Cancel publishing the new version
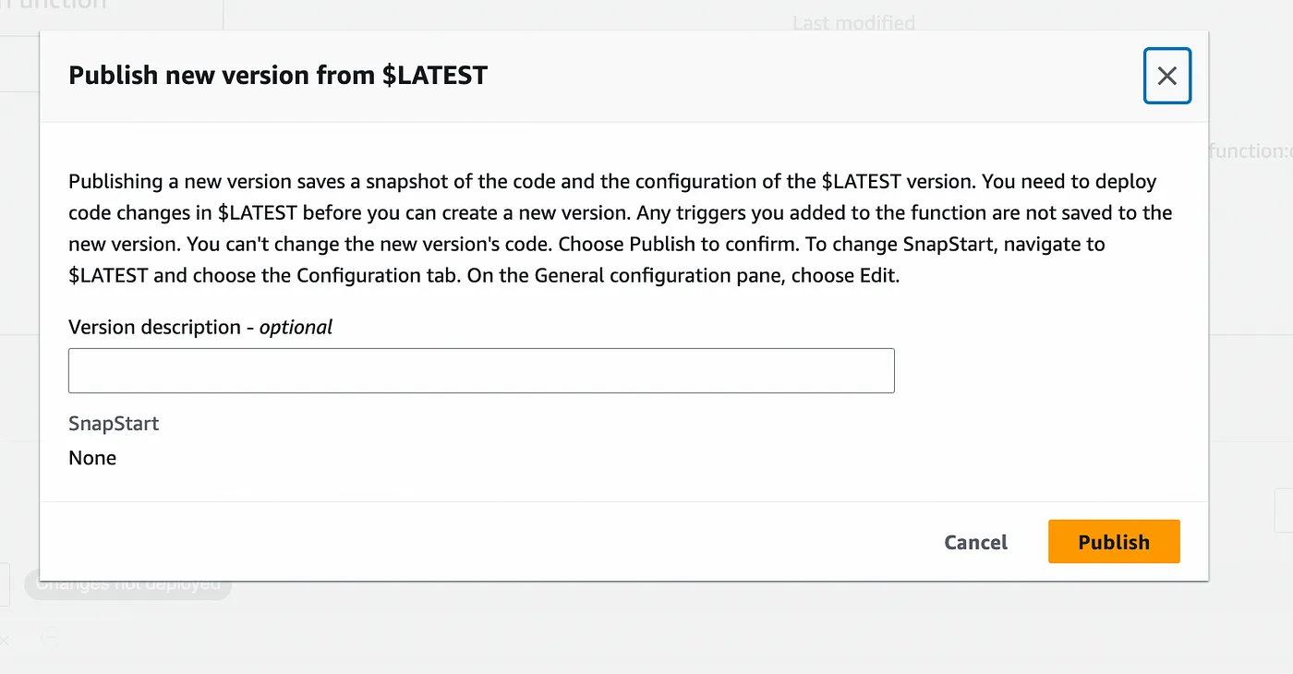This screenshot has width=1293, height=674. point(975,542)
